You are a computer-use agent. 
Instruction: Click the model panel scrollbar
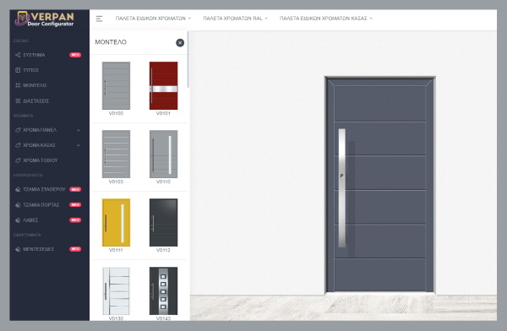(188, 60)
